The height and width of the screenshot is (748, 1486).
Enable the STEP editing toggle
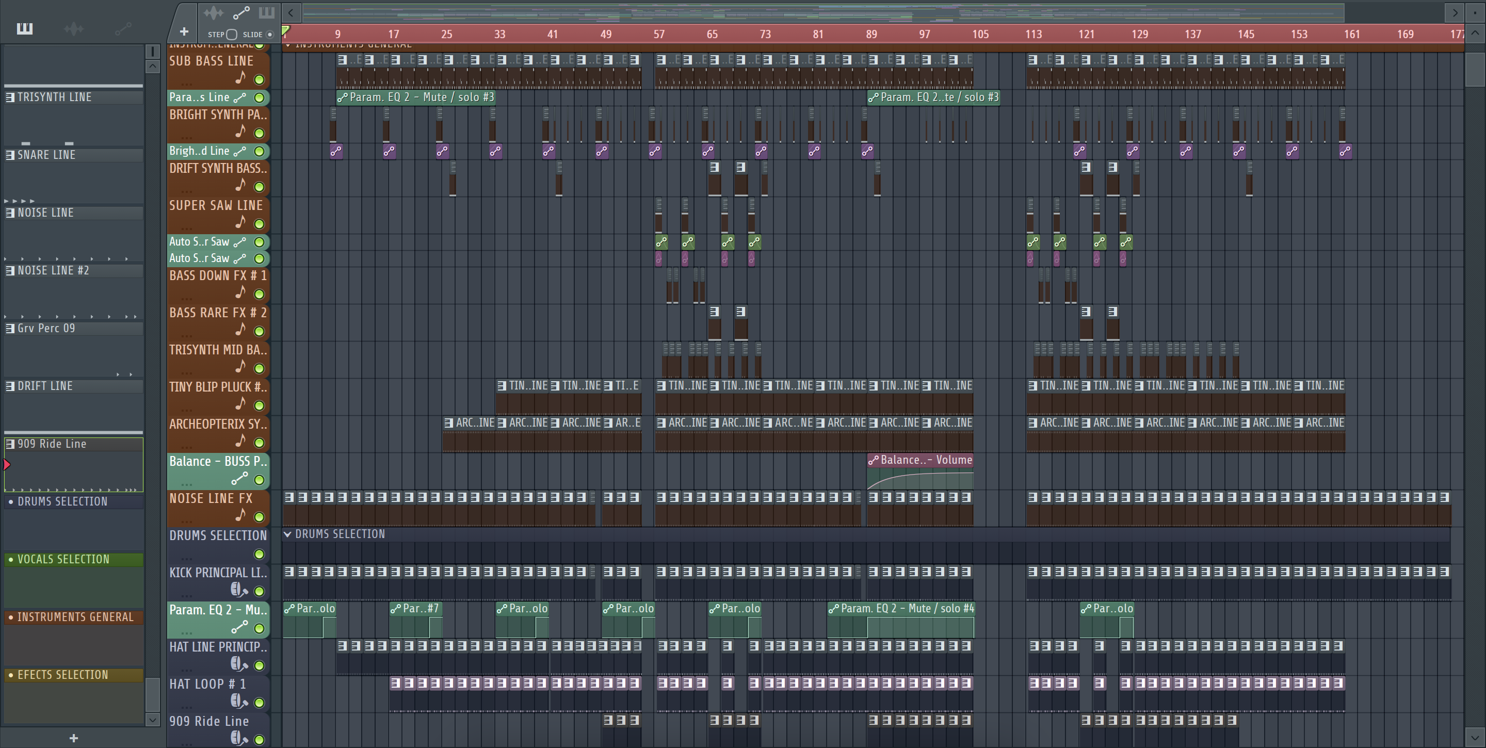232,35
